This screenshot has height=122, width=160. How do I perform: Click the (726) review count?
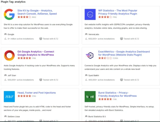point(34,96)
